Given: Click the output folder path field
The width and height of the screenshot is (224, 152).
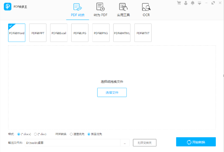Looking at the screenshot, I should click(x=73, y=143).
